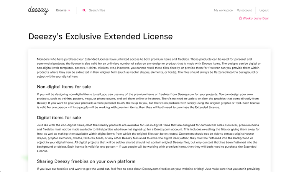The width and height of the screenshot is (299, 174).
Task: Expand the Browse dropdown arrow
Action: (69, 10)
